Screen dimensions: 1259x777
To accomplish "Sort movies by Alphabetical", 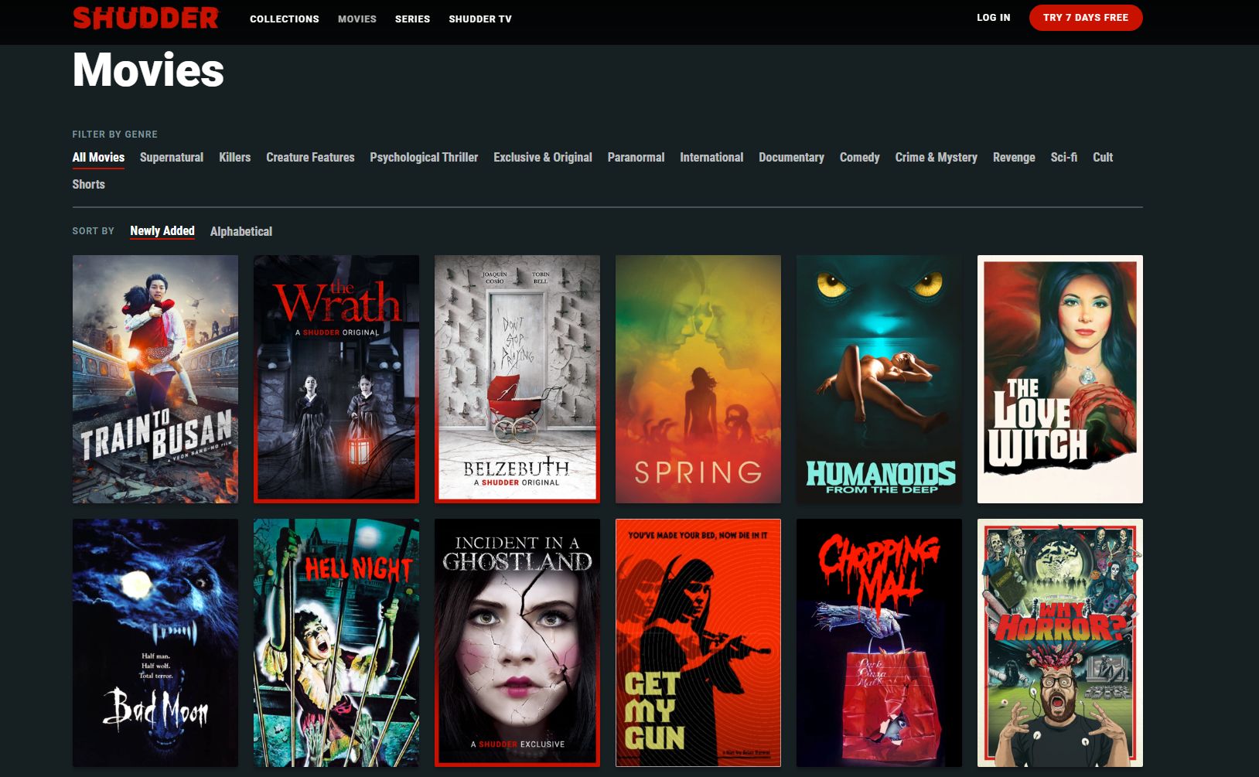I will point(241,231).
